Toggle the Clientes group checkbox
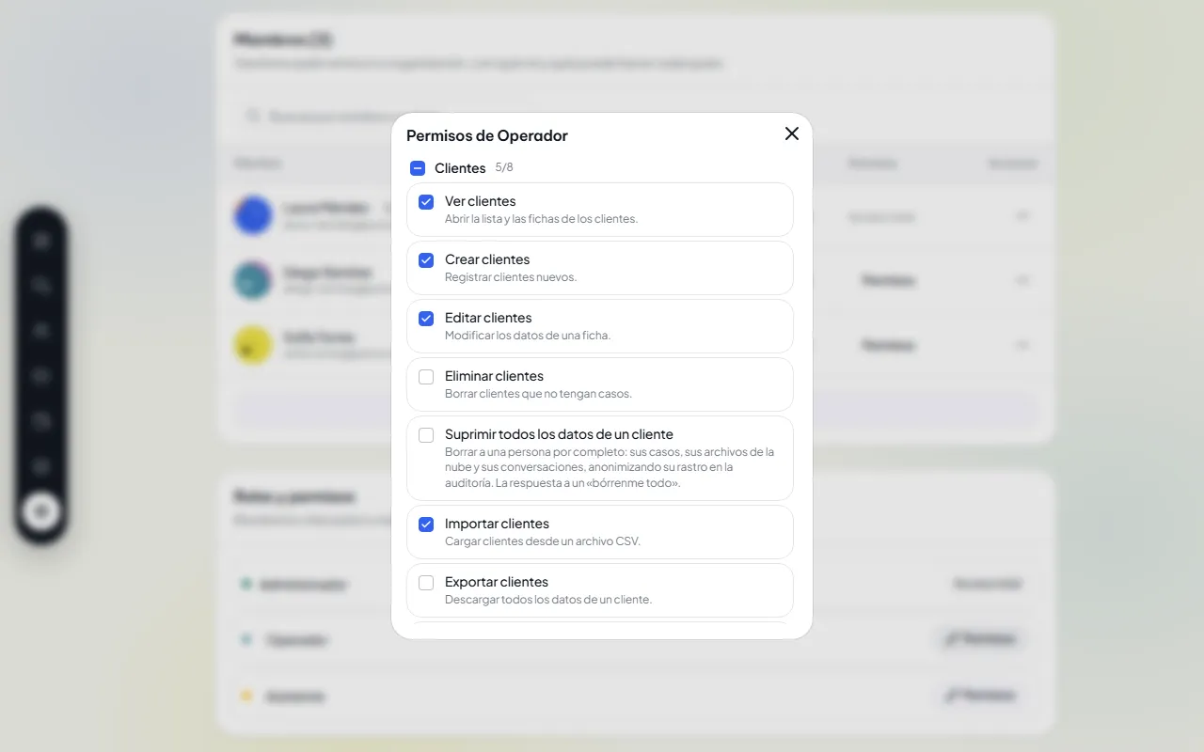1204x752 pixels. click(x=418, y=168)
